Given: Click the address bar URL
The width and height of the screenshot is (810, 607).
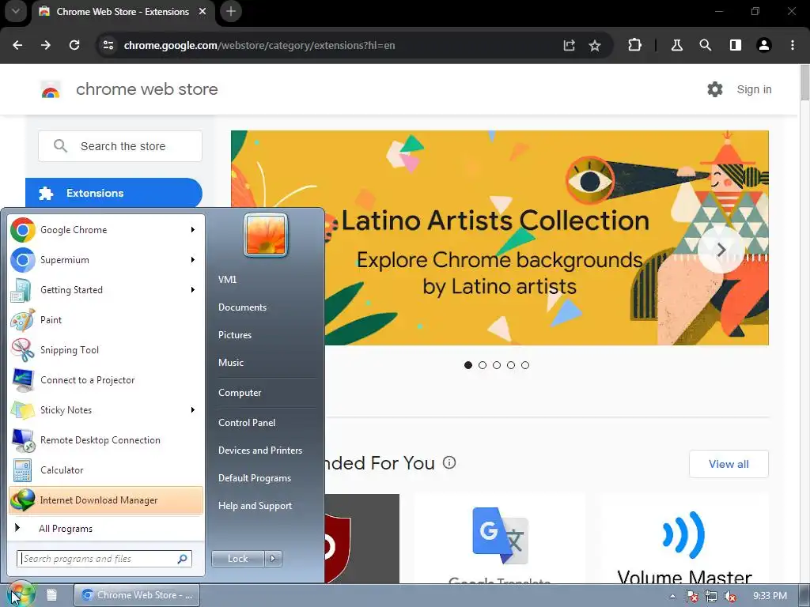Looking at the screenshot, I should pyautogui.click(x=259, y=45).
